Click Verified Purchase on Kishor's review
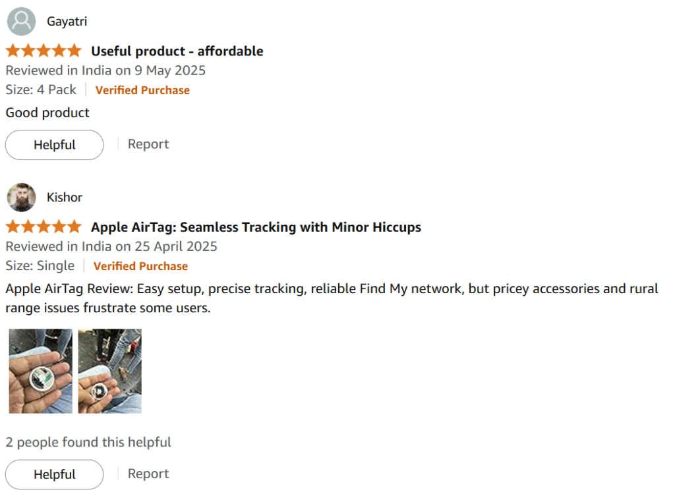The height and width of the screenshot is (496, 675). (x=140, y=266)
